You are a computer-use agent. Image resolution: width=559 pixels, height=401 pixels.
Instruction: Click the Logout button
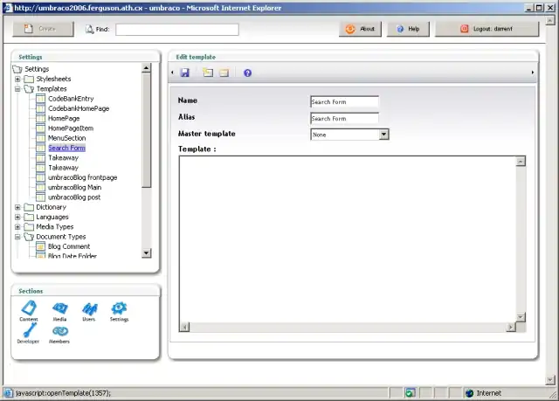coord(498,29)
